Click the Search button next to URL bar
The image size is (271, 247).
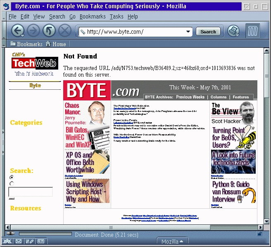[208, 32]
